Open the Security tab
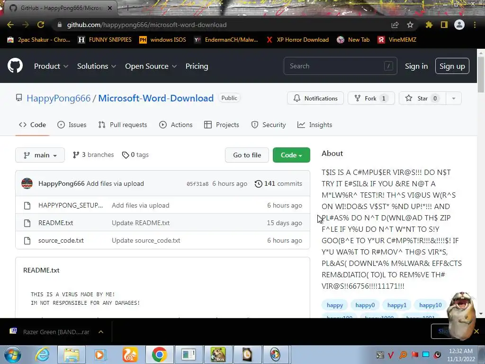Screen dimensions: 485x364 [269, 125]
